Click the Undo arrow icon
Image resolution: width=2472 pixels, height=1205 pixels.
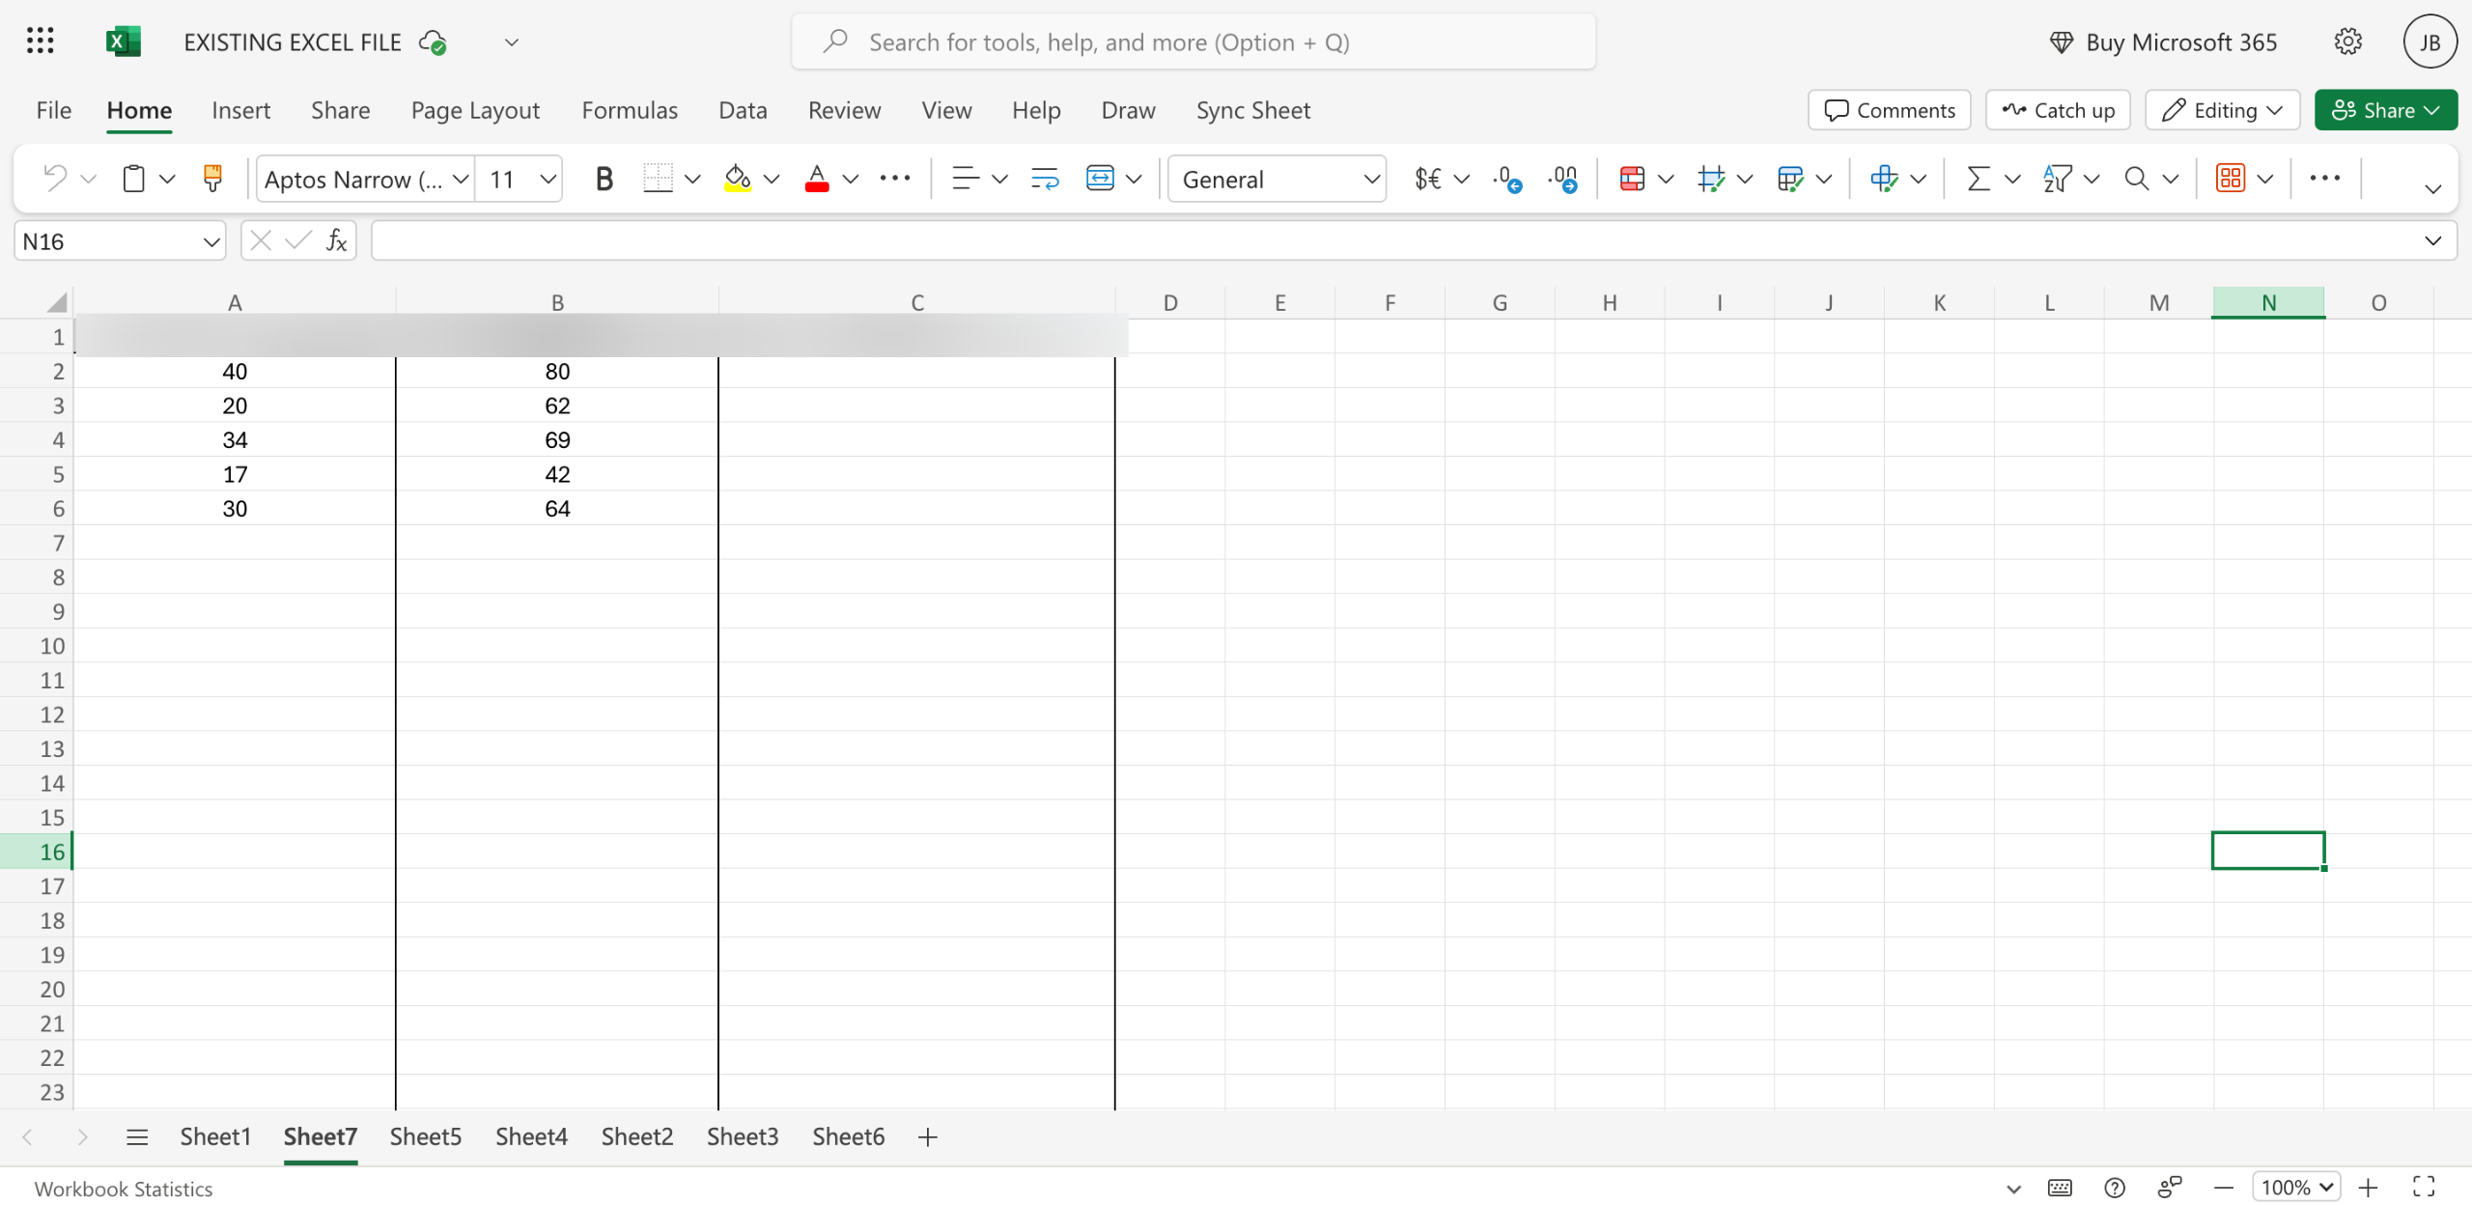pyautogui.click(x=55, y=179)
